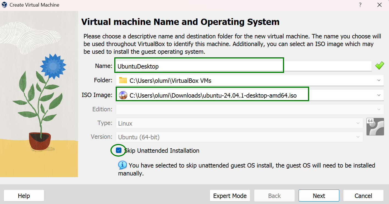Click the yellow folder icon in Folder field
This screenshot has height=204, width=389.
[x=123, y=80]
